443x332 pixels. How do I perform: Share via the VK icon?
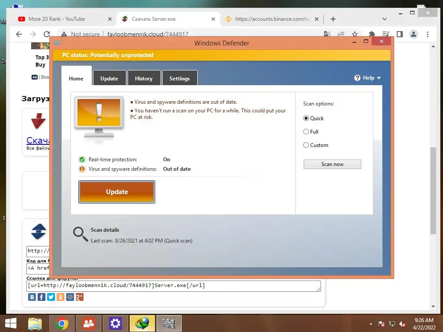pyautogui.click(x=32, y=297)
